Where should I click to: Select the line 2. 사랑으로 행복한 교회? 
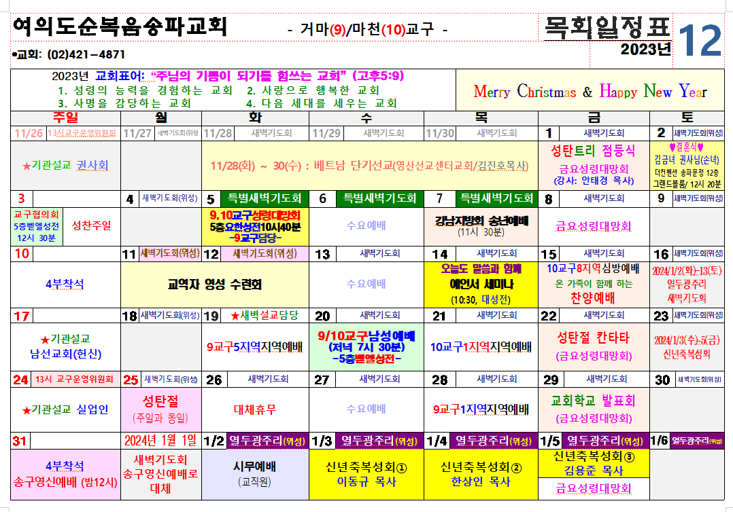(x=313, y=90)
